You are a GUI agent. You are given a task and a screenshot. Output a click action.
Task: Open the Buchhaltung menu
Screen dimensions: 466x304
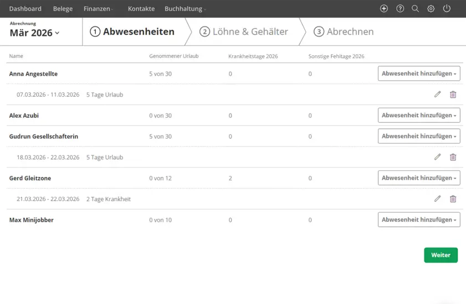[x=185, y=9]
